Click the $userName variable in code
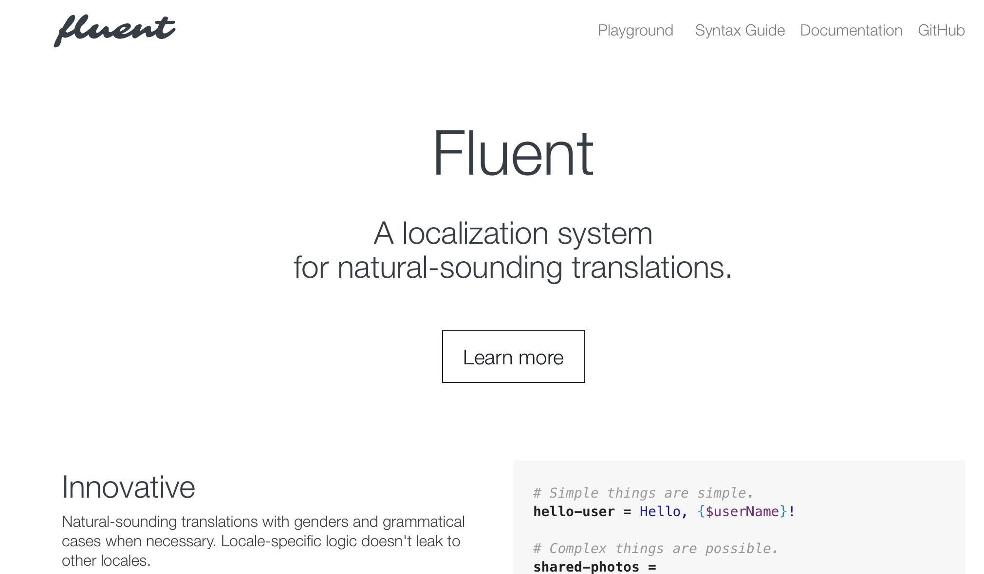 (x=742, y=511)
